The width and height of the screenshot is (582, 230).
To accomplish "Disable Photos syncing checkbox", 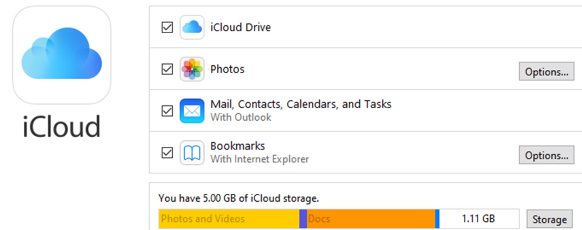I will (167, 69).
